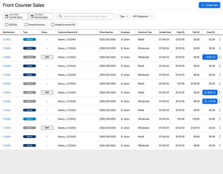Click the search quote/invoice/customer field

(85, 16)
